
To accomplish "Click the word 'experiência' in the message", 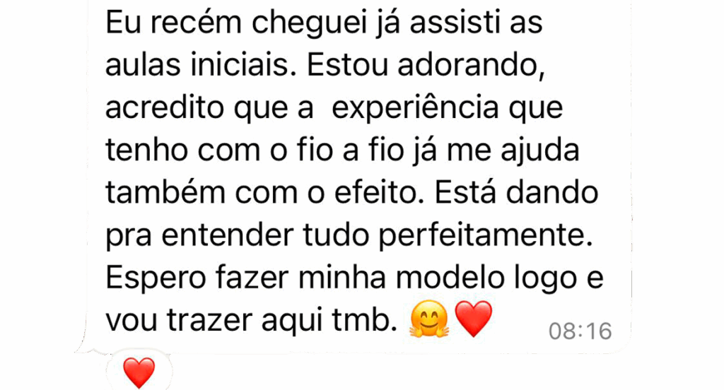I will pos(415,109).
